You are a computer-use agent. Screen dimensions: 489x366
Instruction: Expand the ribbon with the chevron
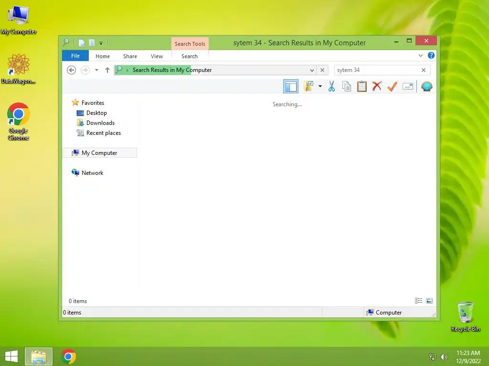pos(420,55)
